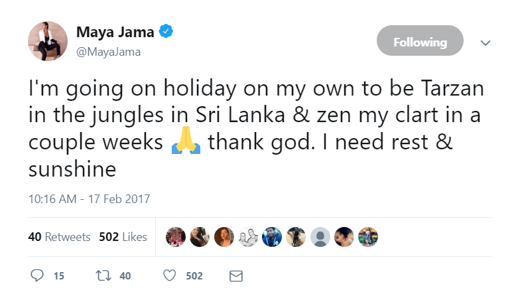View the 502 Likes list
Viewport: 518px width, 304px height.
pos(123,237)
